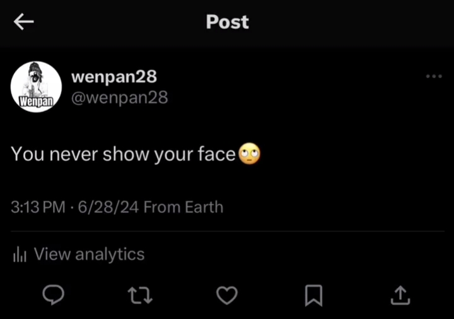Click the Post header title
The width and height of the screenshot is (454, 319).
click(227, 22)
